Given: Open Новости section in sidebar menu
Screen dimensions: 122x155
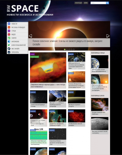Looking at the screenshot, I should tap(17, 24).
